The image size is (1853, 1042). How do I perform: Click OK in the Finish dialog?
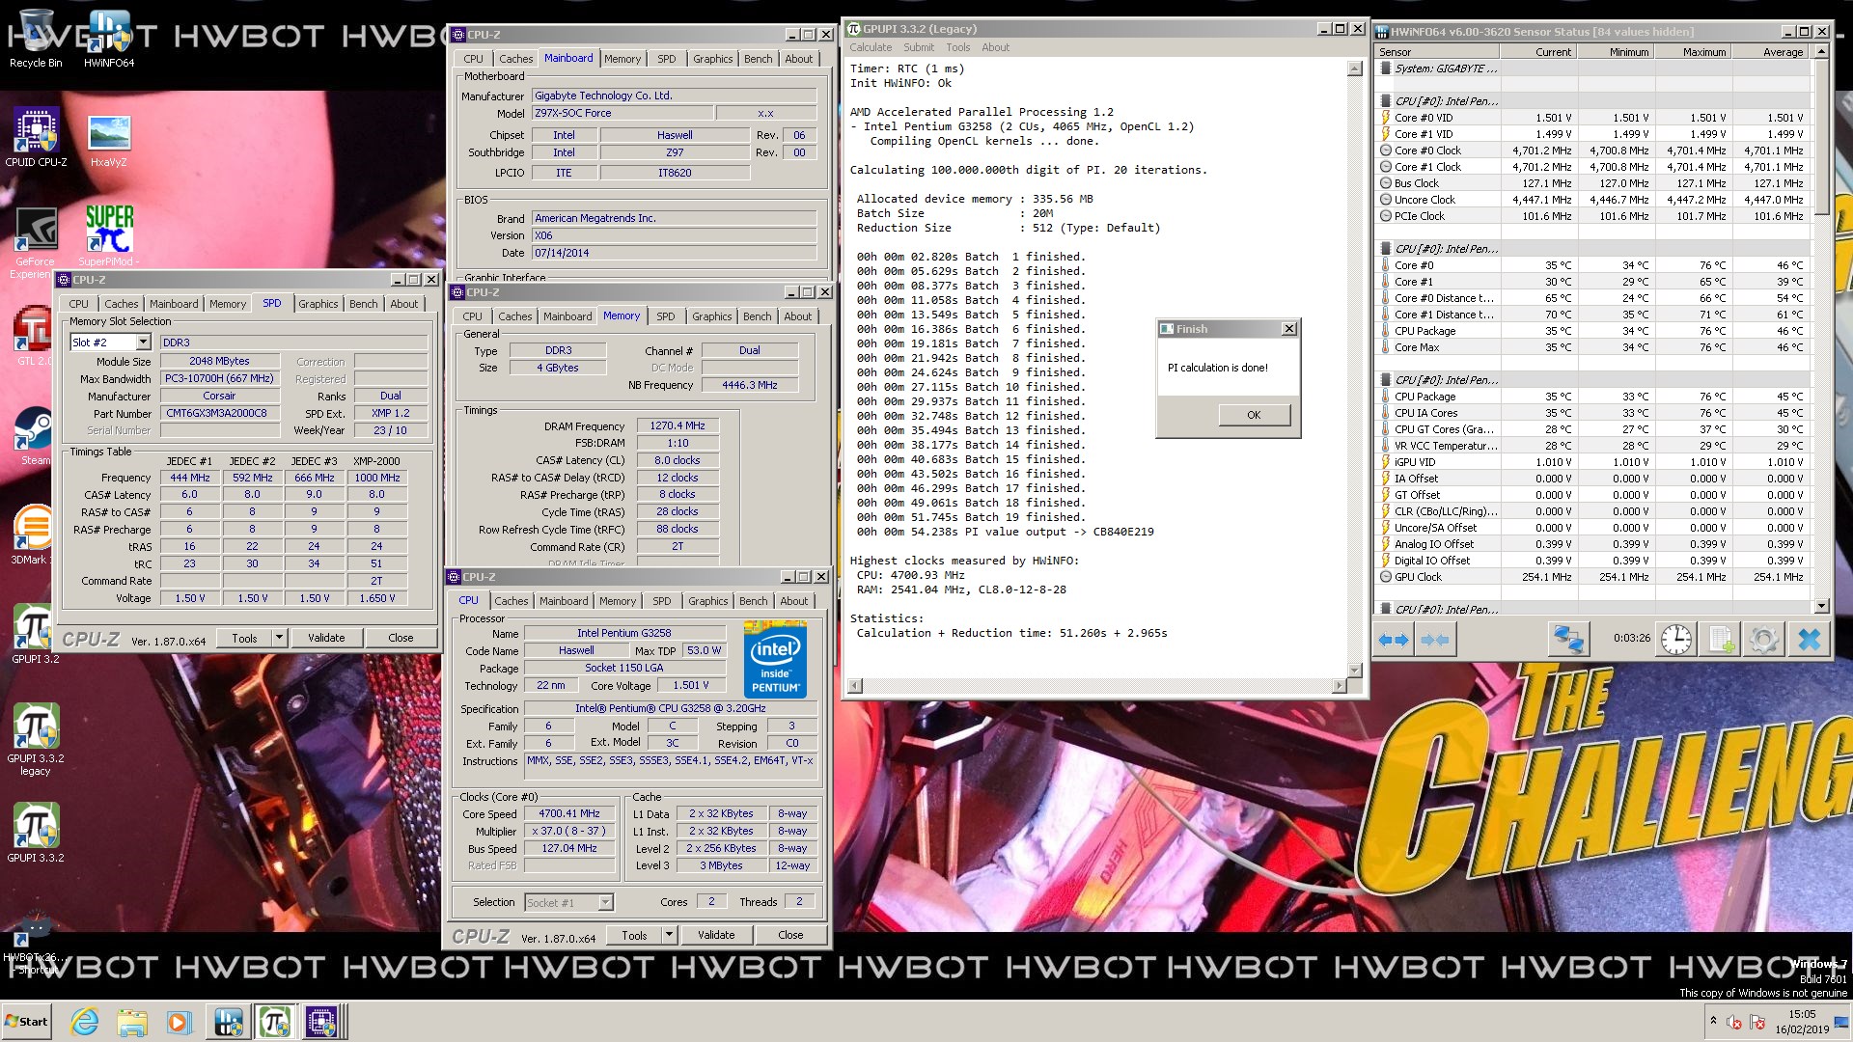click(x=1254, y=415)
